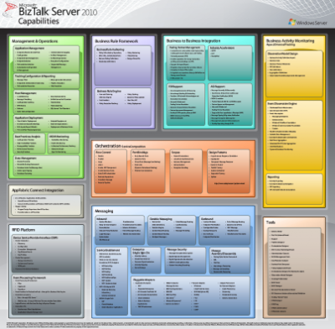Select the Management & Operations green panel heading
Viewport: 335px width, 329px height.
(x=35, y=41)
